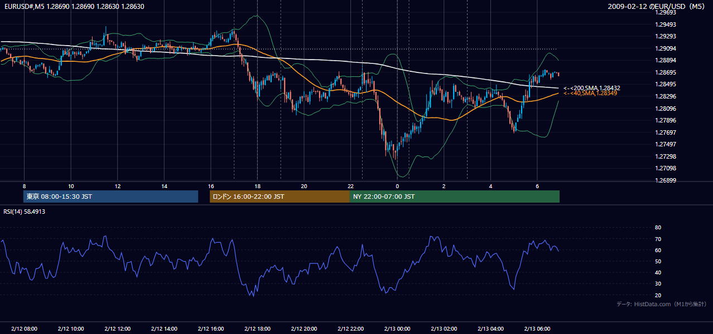Click the 200,SMA,1.28432 label
This screenshot has width=713, height=334.
(x=592, y=88)
